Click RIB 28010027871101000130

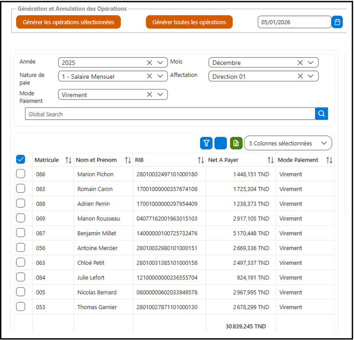(x=167, y=307)
